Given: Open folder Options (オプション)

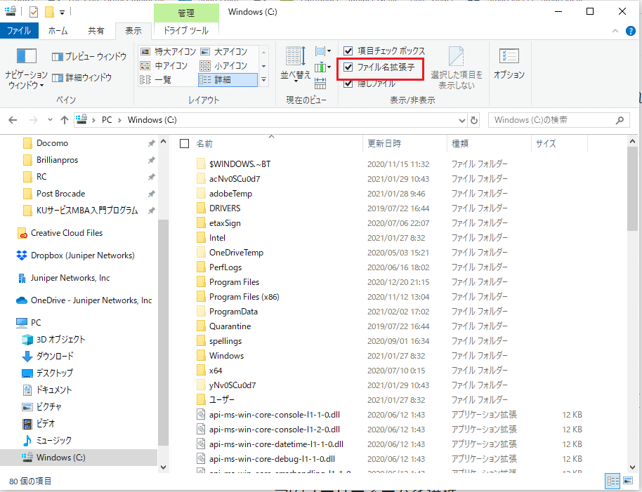Looking at the screenshot, I should (x=509, y=64).
